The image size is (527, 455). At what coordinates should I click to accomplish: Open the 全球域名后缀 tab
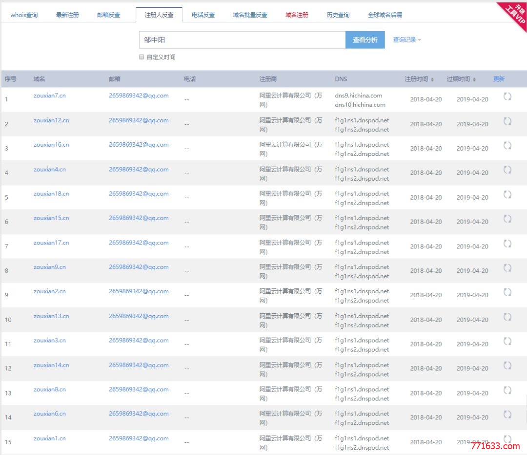tap(385, 15)
